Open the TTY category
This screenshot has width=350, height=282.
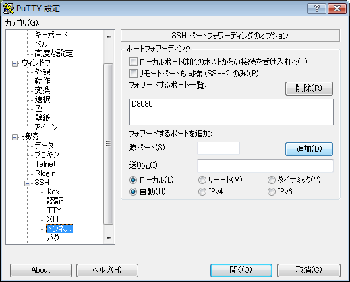[x=54, y=210]
